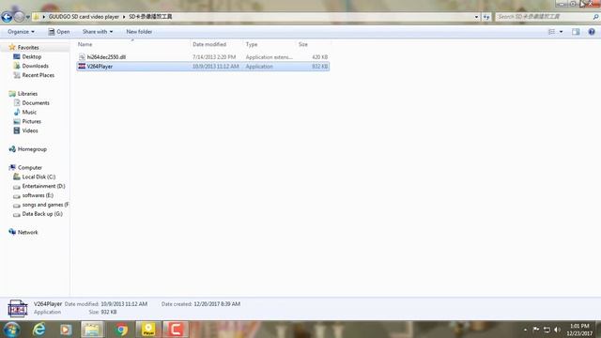The width and height of the screenshot is (601, 338).
Task: Refresh the current folder view
Action: [x=486, y=17]
